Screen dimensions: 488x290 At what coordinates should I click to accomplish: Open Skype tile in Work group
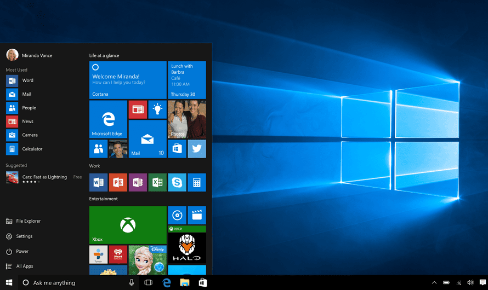pyautogui.click(x=177, y=182)
